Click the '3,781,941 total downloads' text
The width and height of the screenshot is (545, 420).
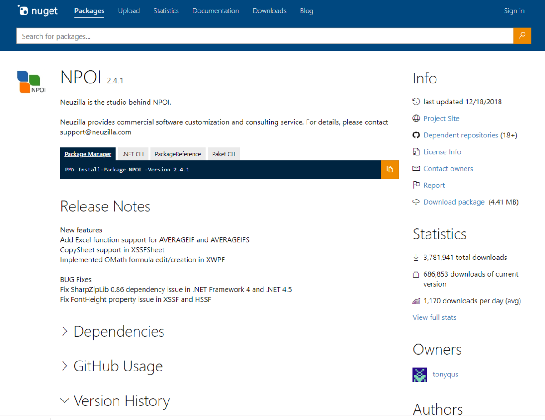(x=466, y=258)
